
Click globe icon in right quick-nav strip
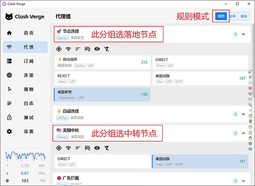point(250,144)
